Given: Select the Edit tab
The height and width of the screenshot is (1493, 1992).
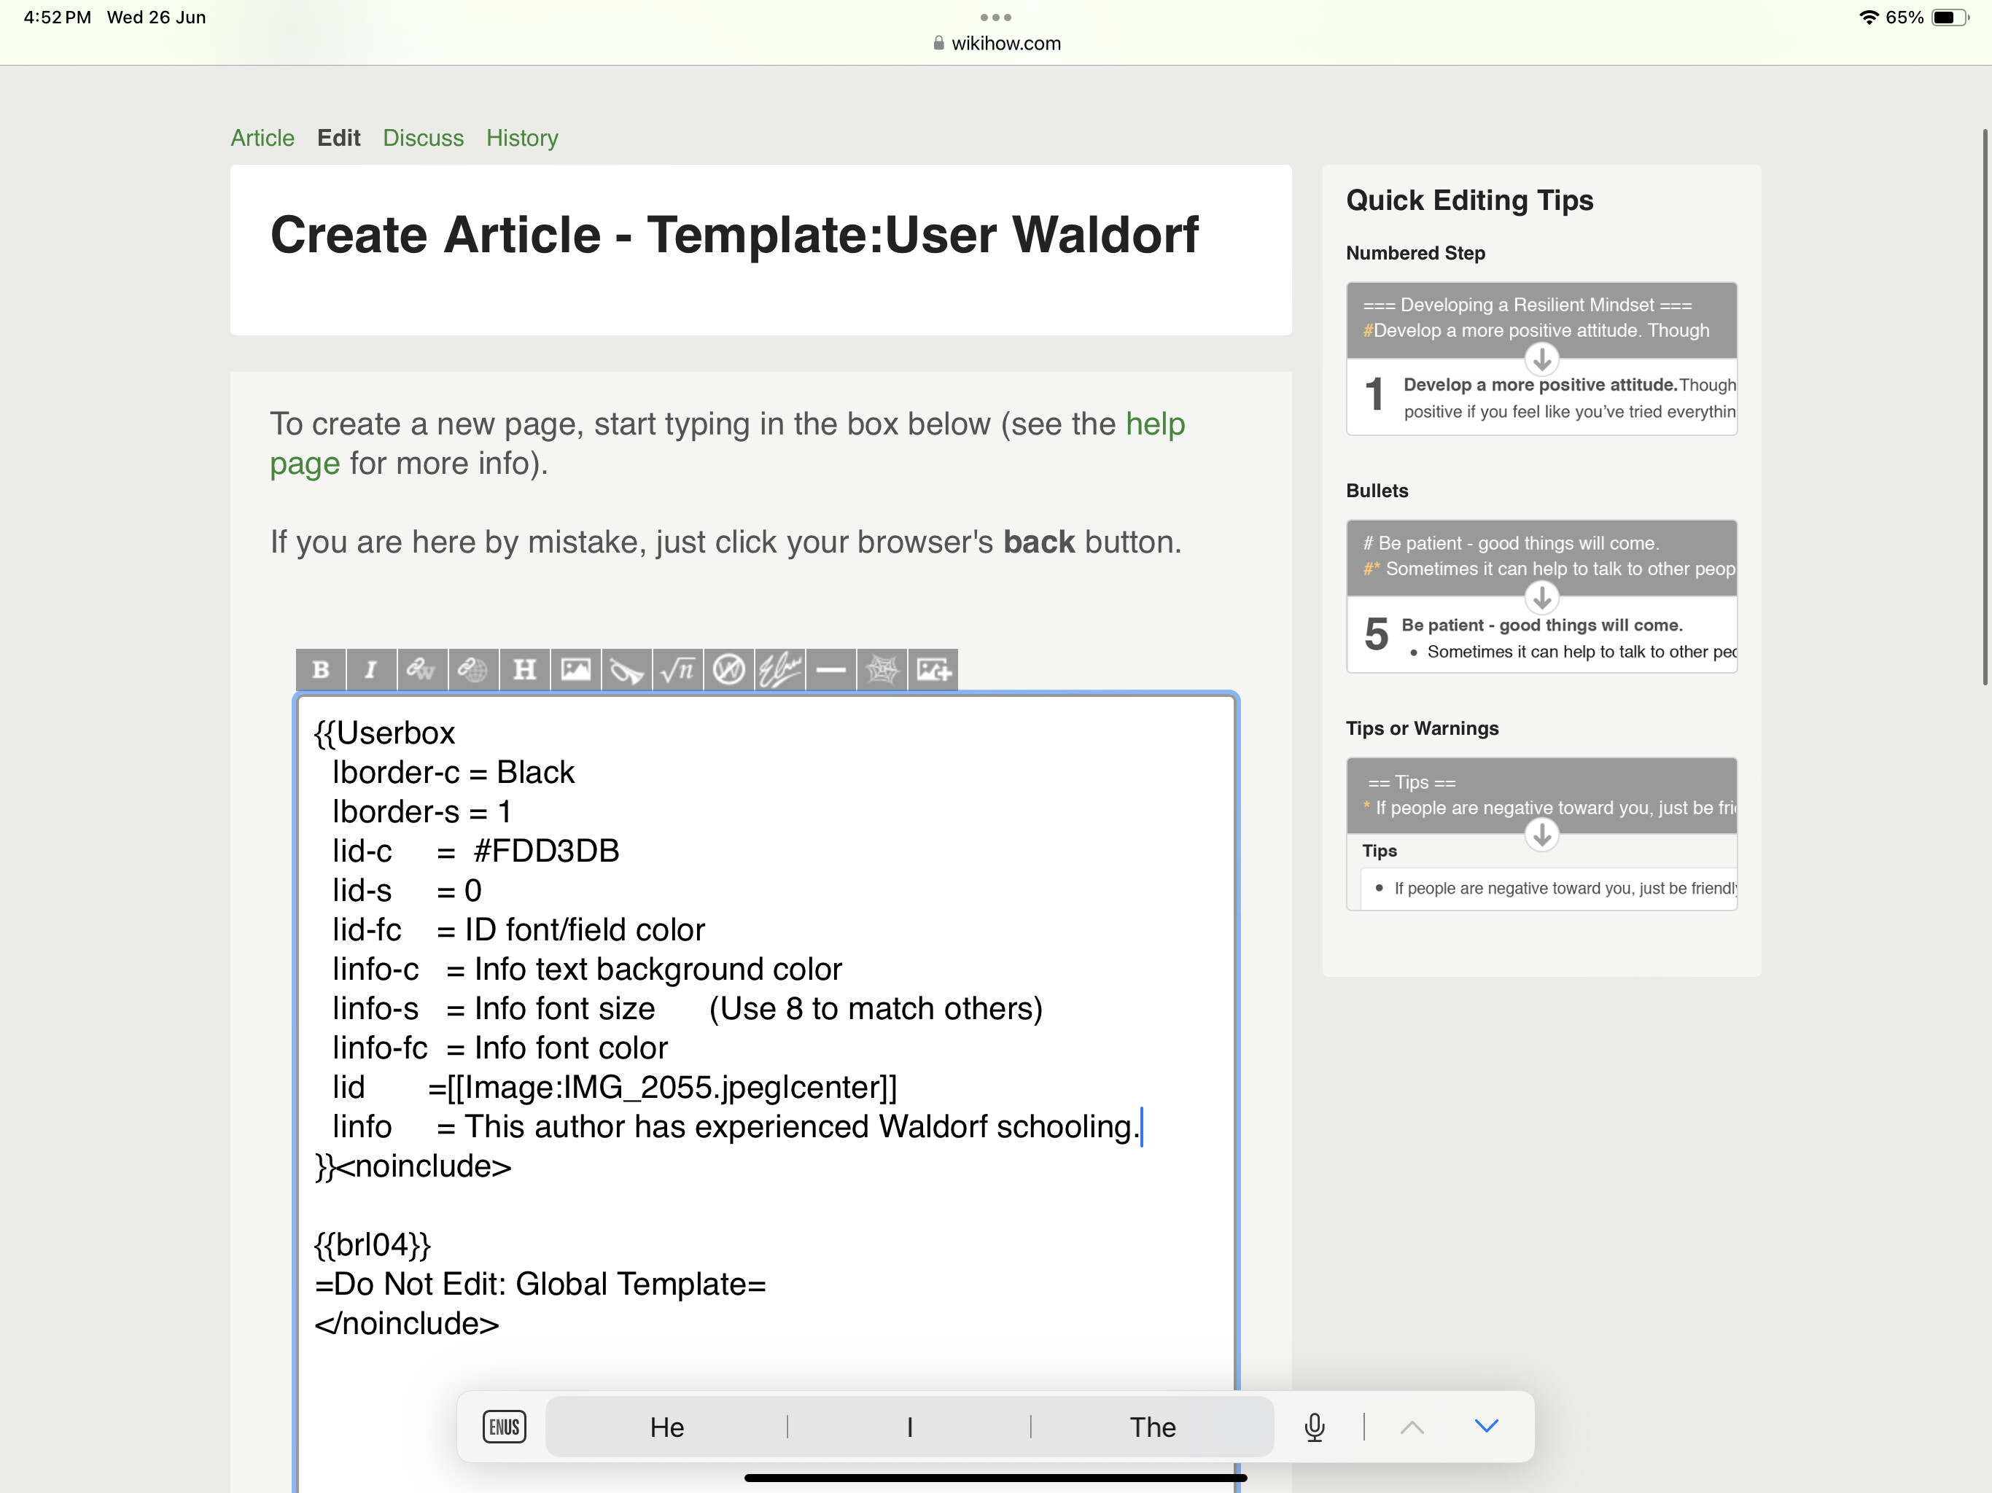Looking at the screenshot, I should coord(338,138).
